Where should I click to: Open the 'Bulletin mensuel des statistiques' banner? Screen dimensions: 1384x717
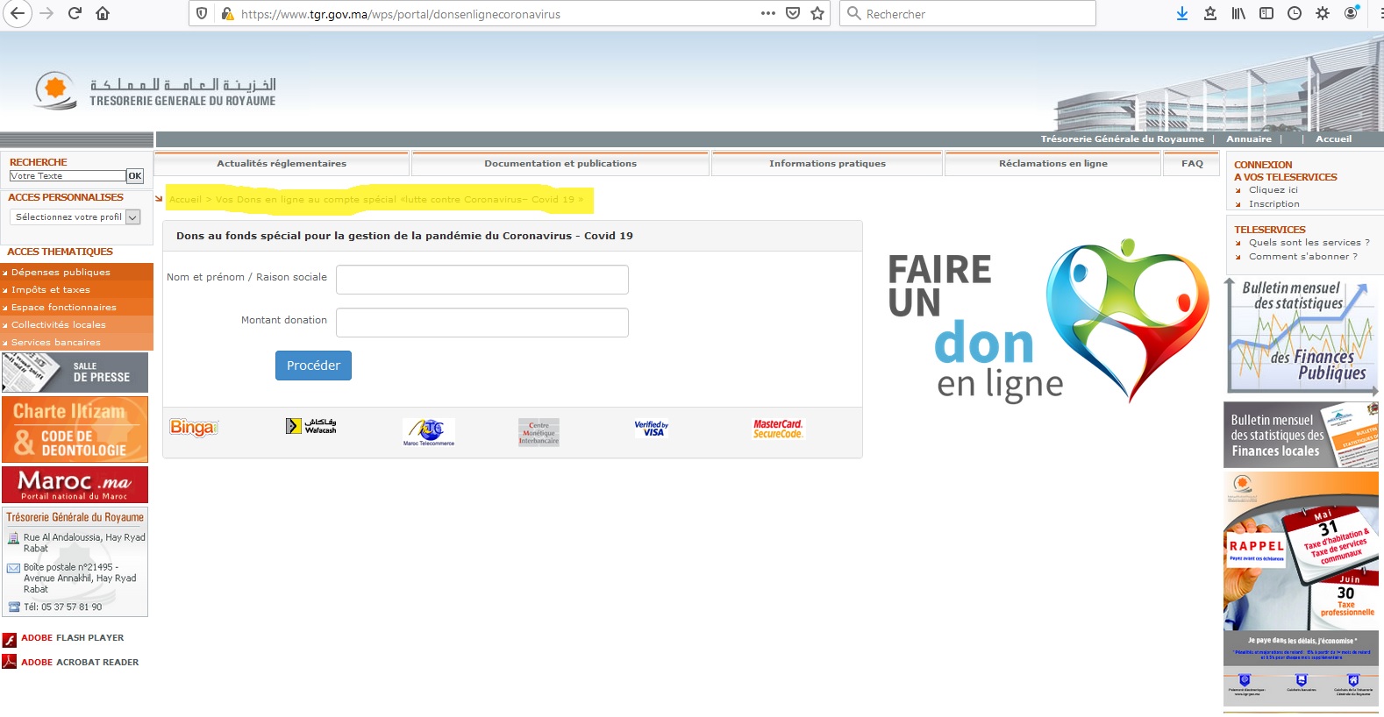click(x=1301, y=336)
